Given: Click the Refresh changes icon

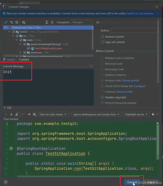Looking at the screenshot, I should coord(17,22).
